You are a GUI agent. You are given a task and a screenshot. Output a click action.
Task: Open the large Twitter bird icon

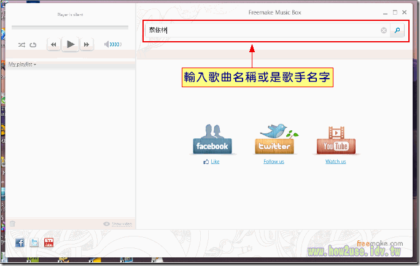coord(274,139)
